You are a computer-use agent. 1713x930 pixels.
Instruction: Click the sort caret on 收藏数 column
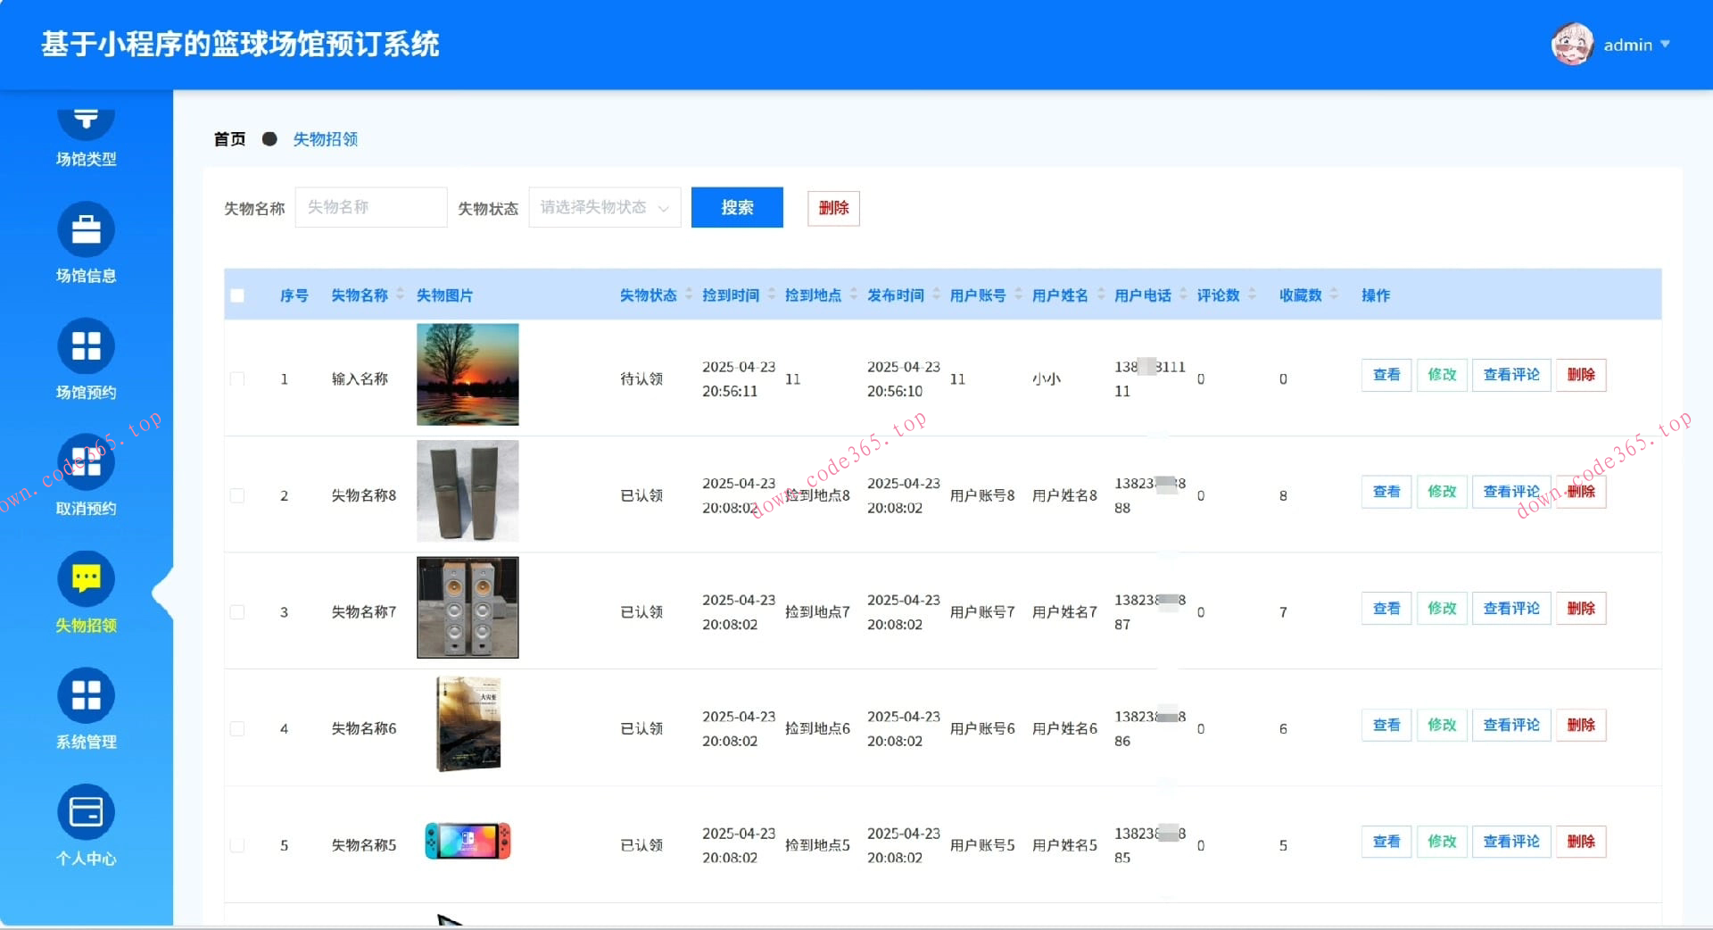(1335, 295)
